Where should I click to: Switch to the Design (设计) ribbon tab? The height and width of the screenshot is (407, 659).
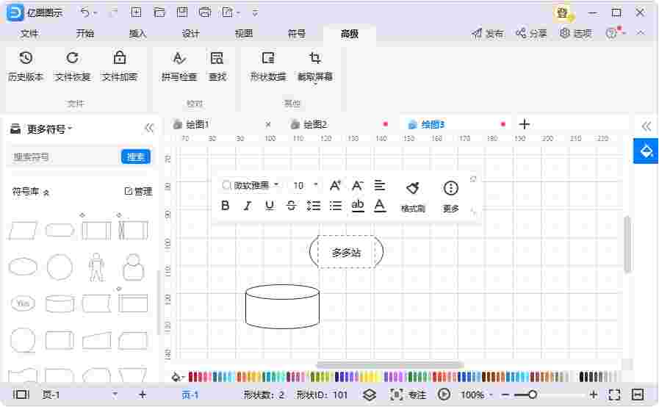click(191, 34)
